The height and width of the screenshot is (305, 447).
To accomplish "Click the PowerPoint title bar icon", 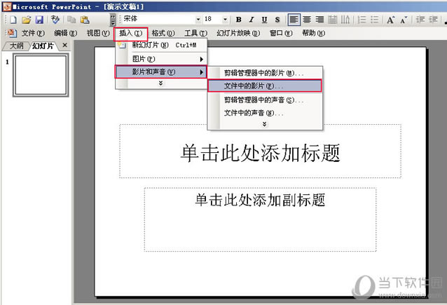I will pos(7,6).
